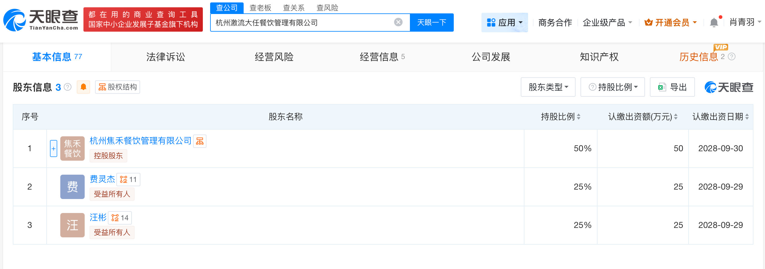The height and width of the screenshot is (269, 765).
Task: Click the 控股股东 tag
Action: (x=108, y=156)
